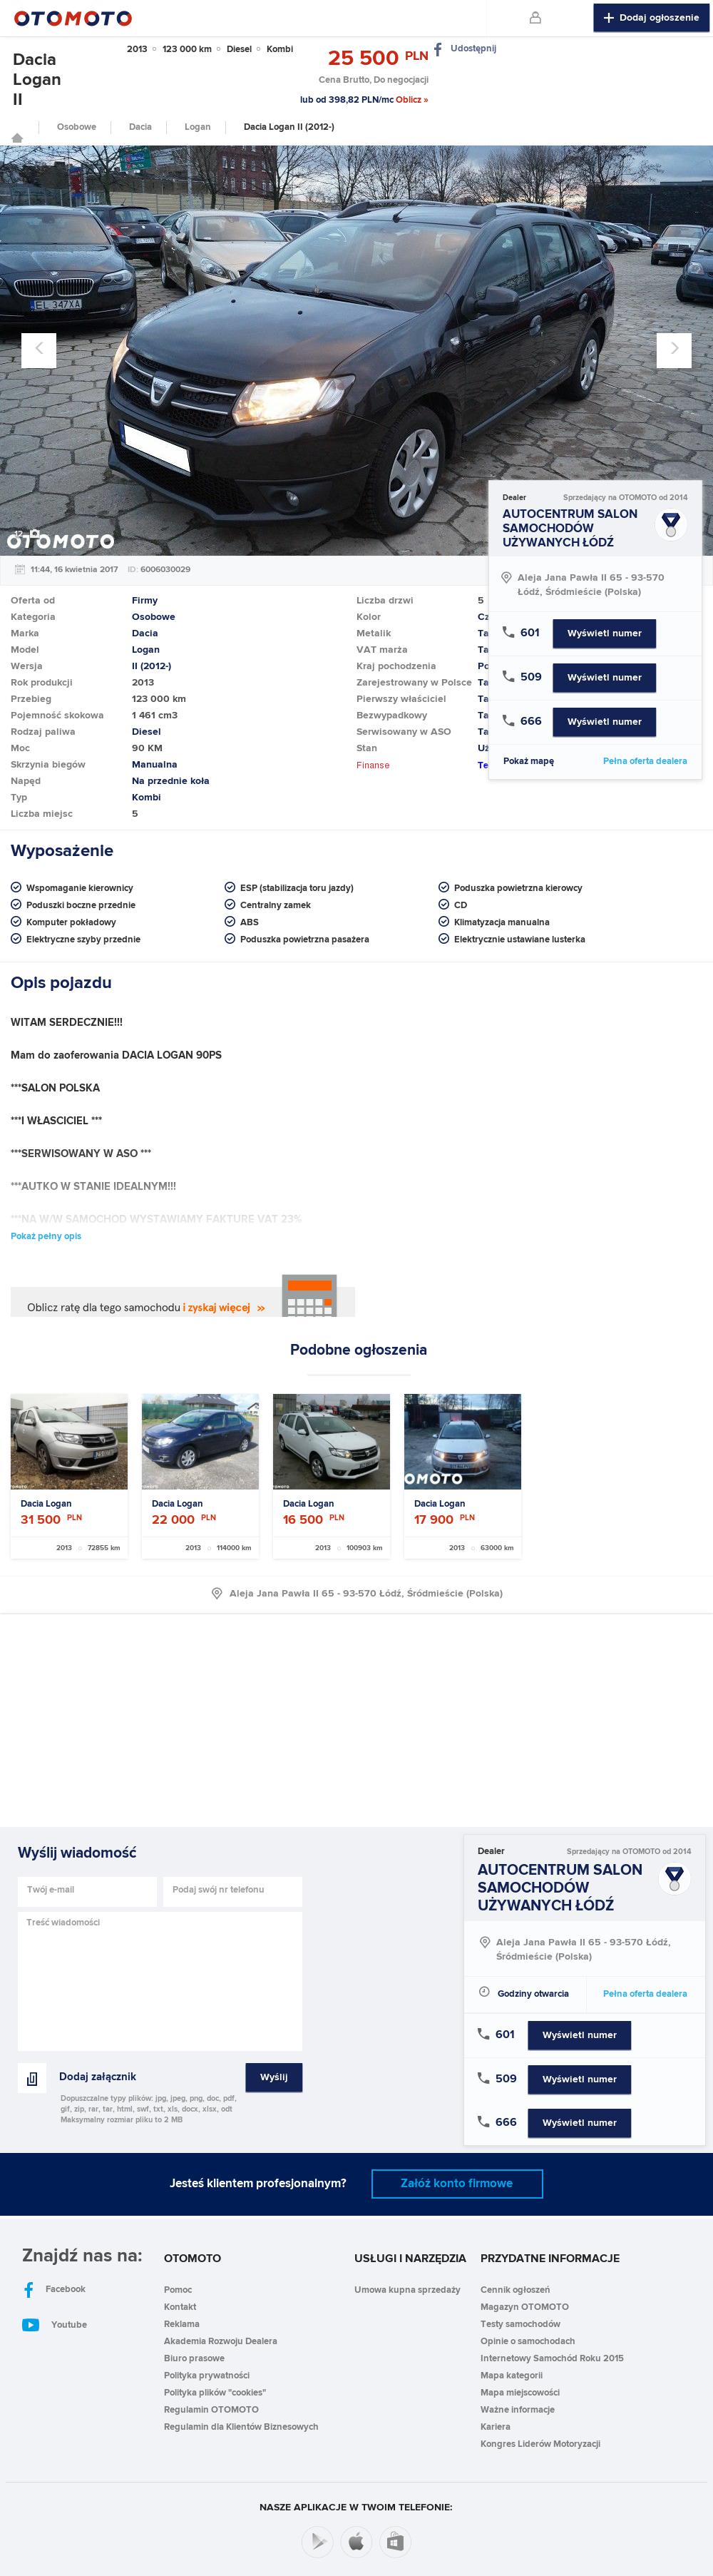The width and height of the screenshot is (713, 2576).
Task: Expand Pokaż mapę in dealer card
Action: click(528, 761)
